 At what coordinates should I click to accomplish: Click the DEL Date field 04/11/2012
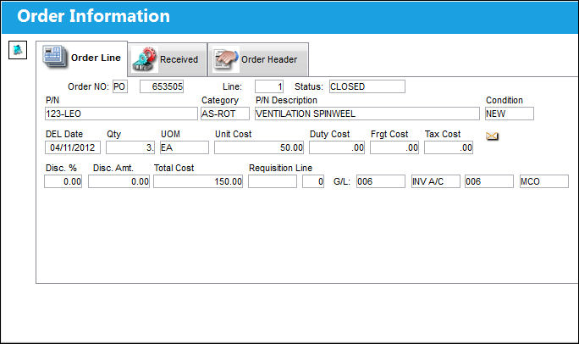pos(73,147)
